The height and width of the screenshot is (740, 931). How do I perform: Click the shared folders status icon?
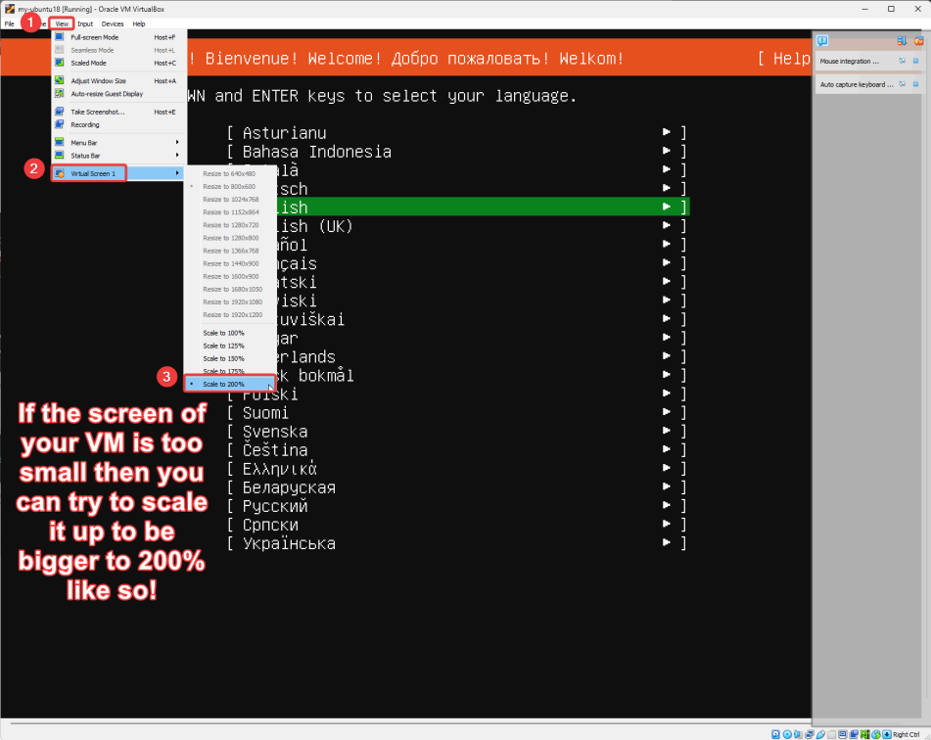pyautogui.click(x=831, y=735)
